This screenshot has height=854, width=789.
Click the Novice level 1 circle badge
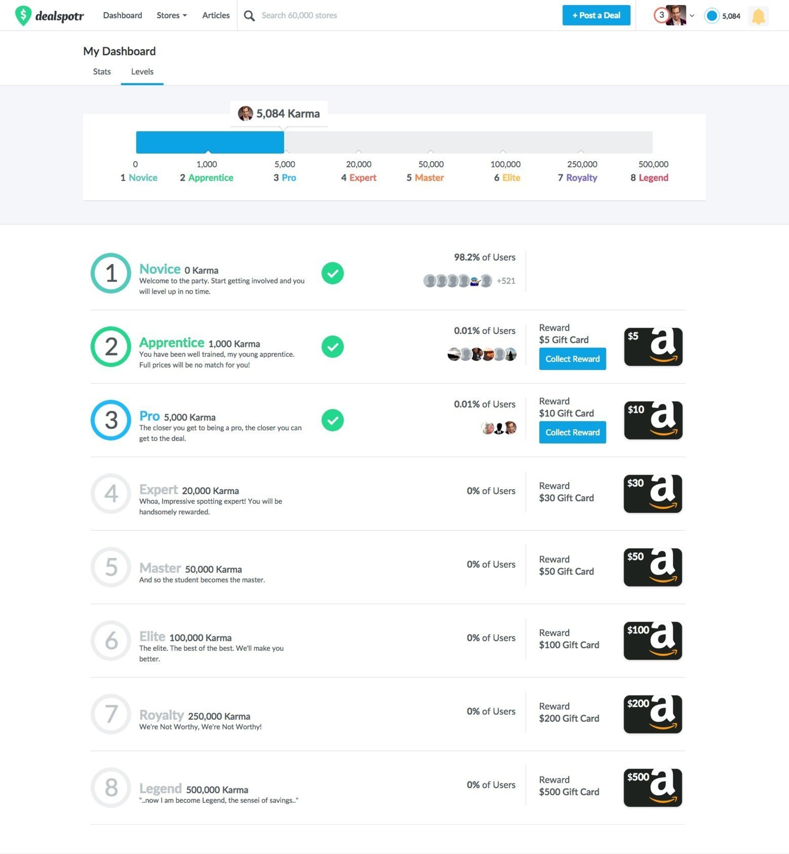pyautogui.click(x=111, y=273)
